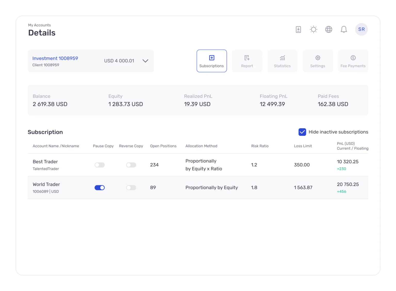Uncheck Hide inactive subscriptions checkbox
This screenshot has height=291, width=396.
click(x=302, y=132)
